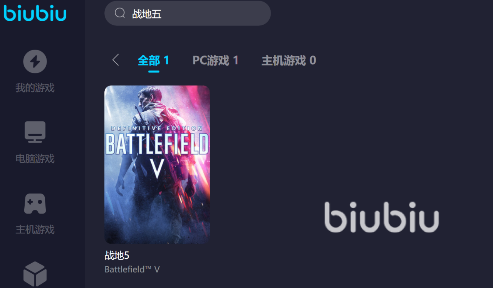
Task: Open the console games controller icon
Action: [35, 204]
